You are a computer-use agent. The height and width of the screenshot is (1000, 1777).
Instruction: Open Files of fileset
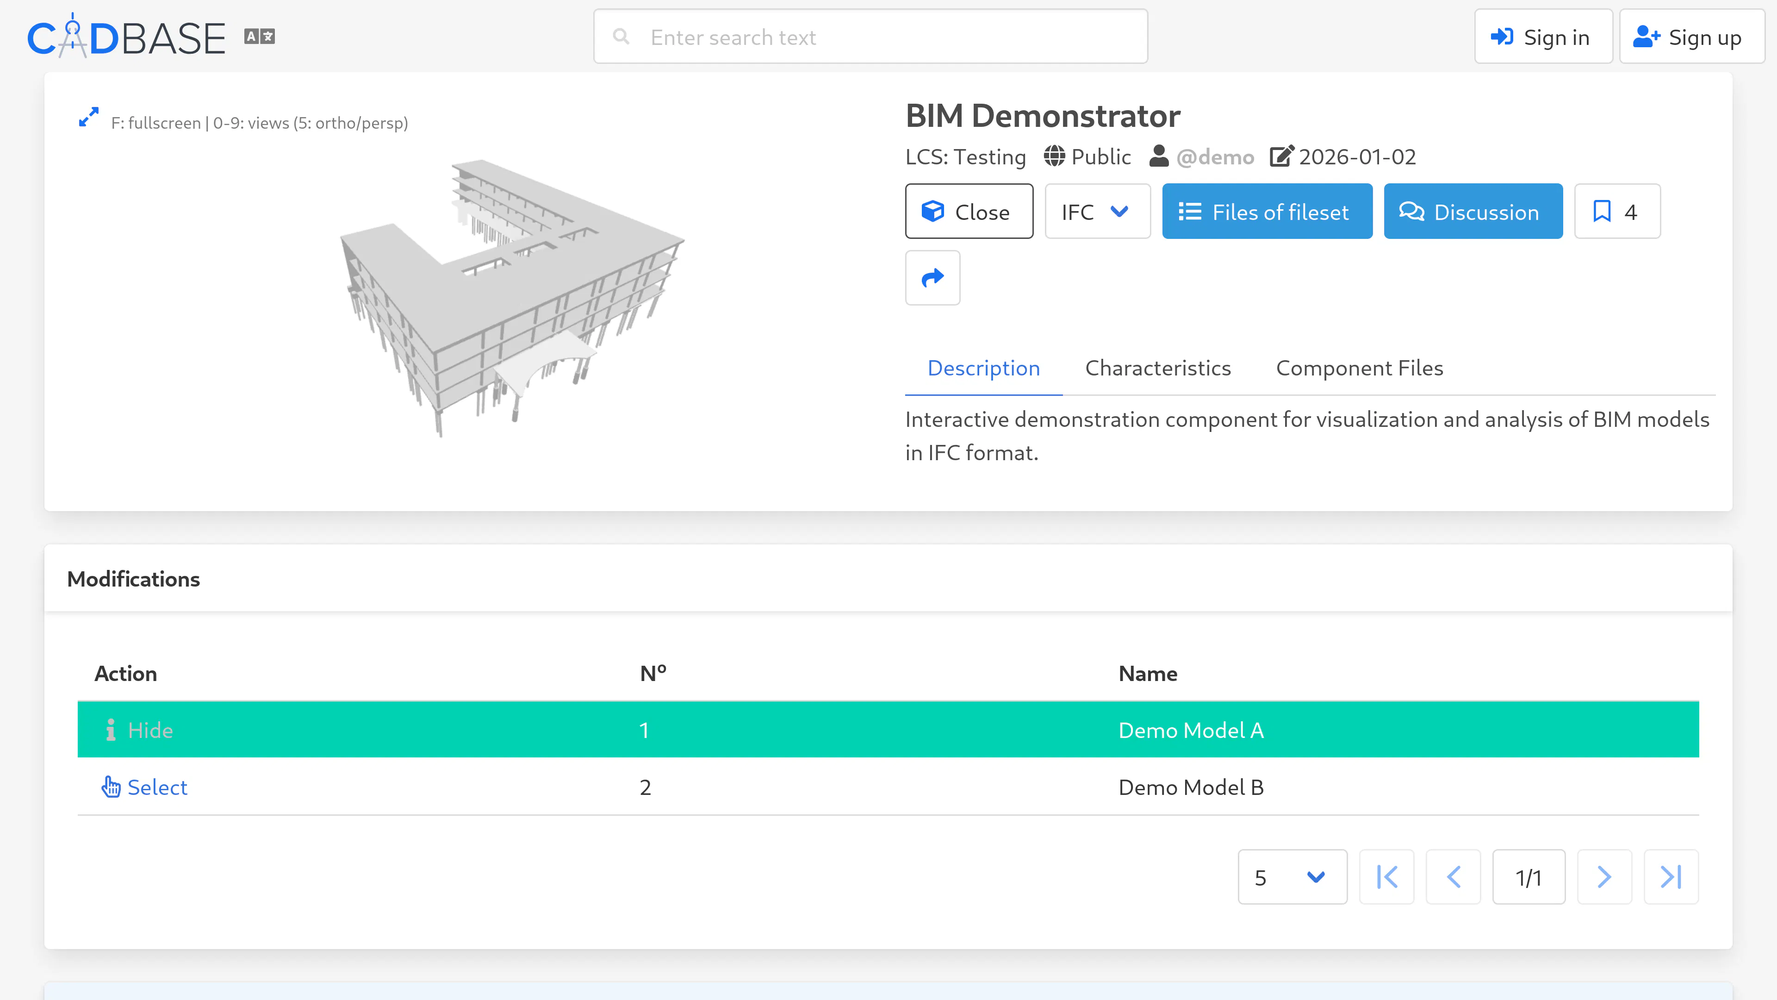1267,211
